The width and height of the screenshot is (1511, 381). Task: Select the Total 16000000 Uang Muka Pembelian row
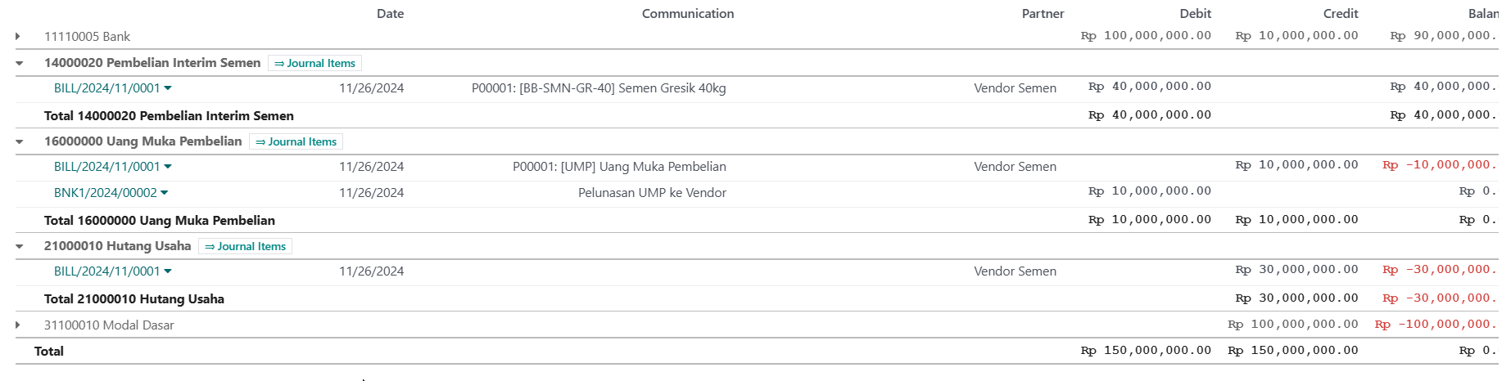pyautogui.click(x=757, y=220)
